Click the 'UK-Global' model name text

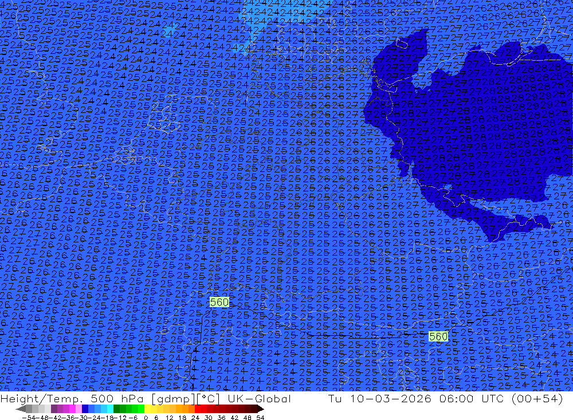click(259, 399)
